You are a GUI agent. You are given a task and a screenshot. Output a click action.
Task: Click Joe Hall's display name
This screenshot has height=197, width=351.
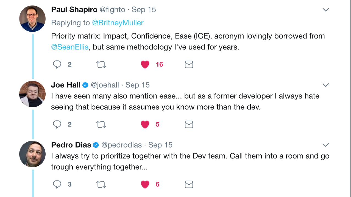(66, 85)
